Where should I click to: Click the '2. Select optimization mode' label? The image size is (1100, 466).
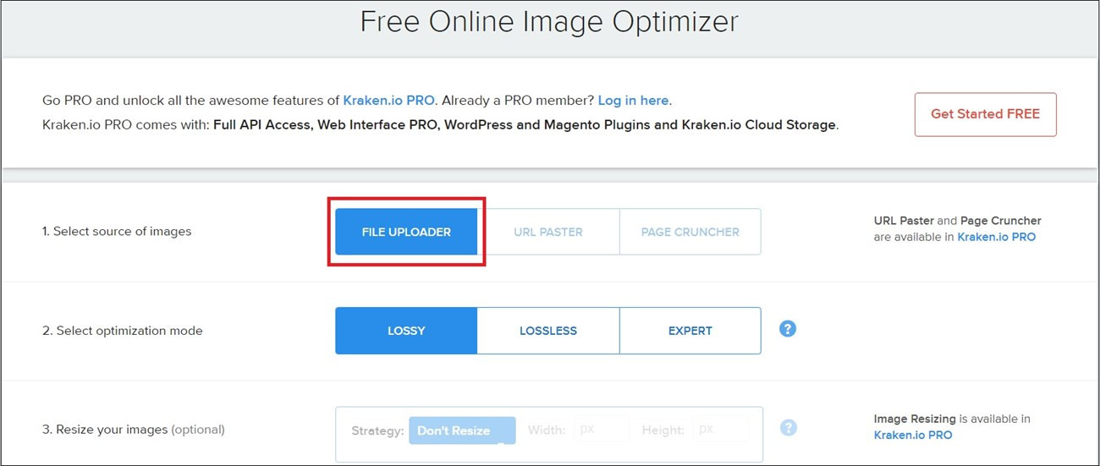(123, 331)
